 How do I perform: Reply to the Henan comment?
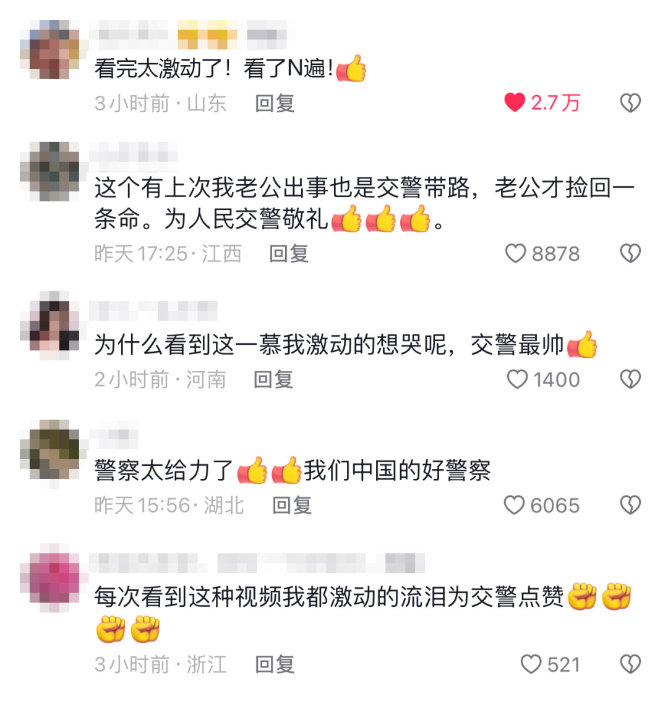273,379
